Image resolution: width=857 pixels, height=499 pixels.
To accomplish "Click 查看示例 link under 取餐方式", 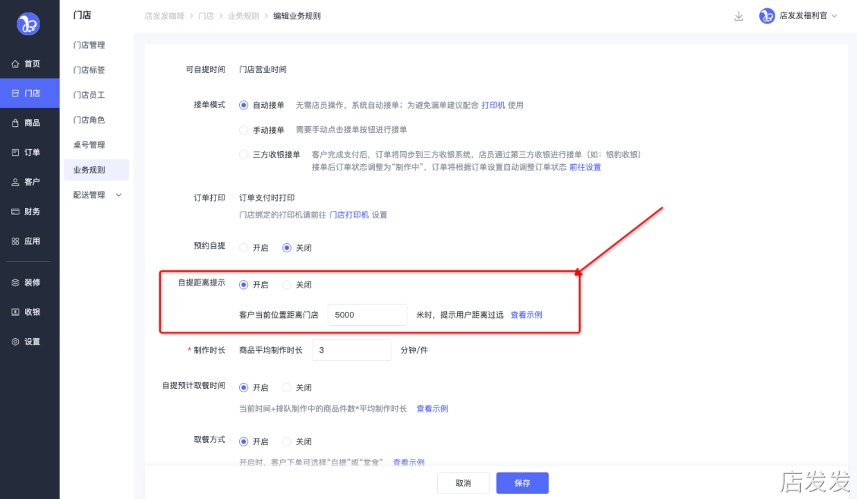I will (409, 462).
